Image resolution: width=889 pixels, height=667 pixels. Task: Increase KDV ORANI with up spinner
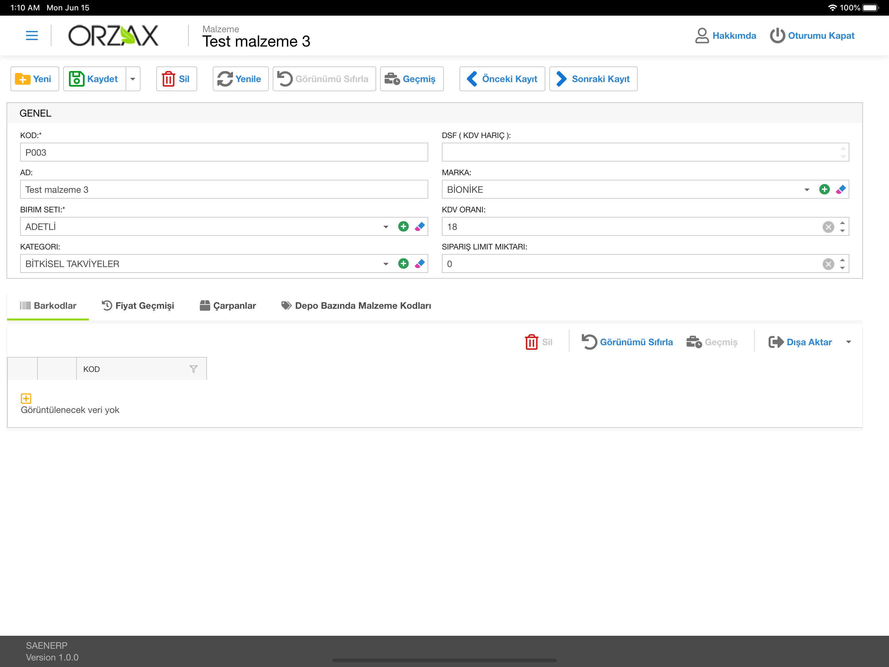(842, 223)
